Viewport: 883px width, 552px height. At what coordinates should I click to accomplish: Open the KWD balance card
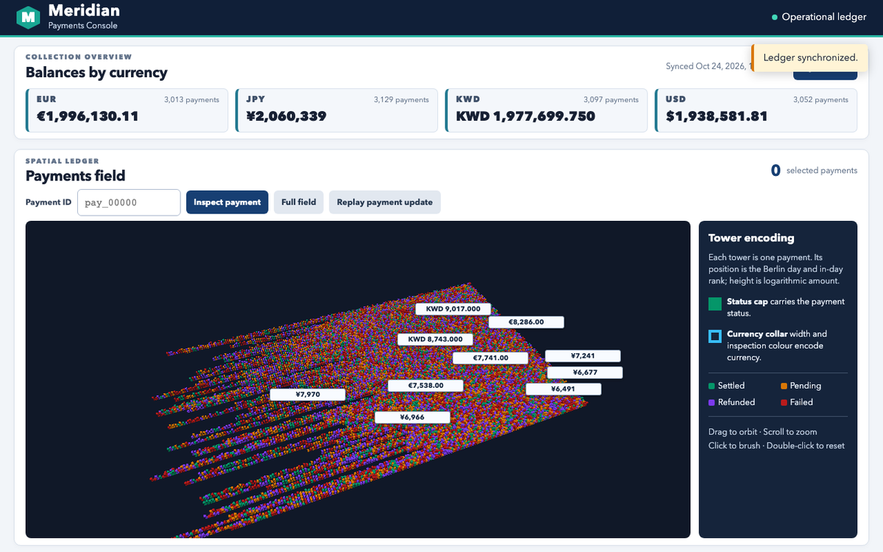tap(546, 110)
